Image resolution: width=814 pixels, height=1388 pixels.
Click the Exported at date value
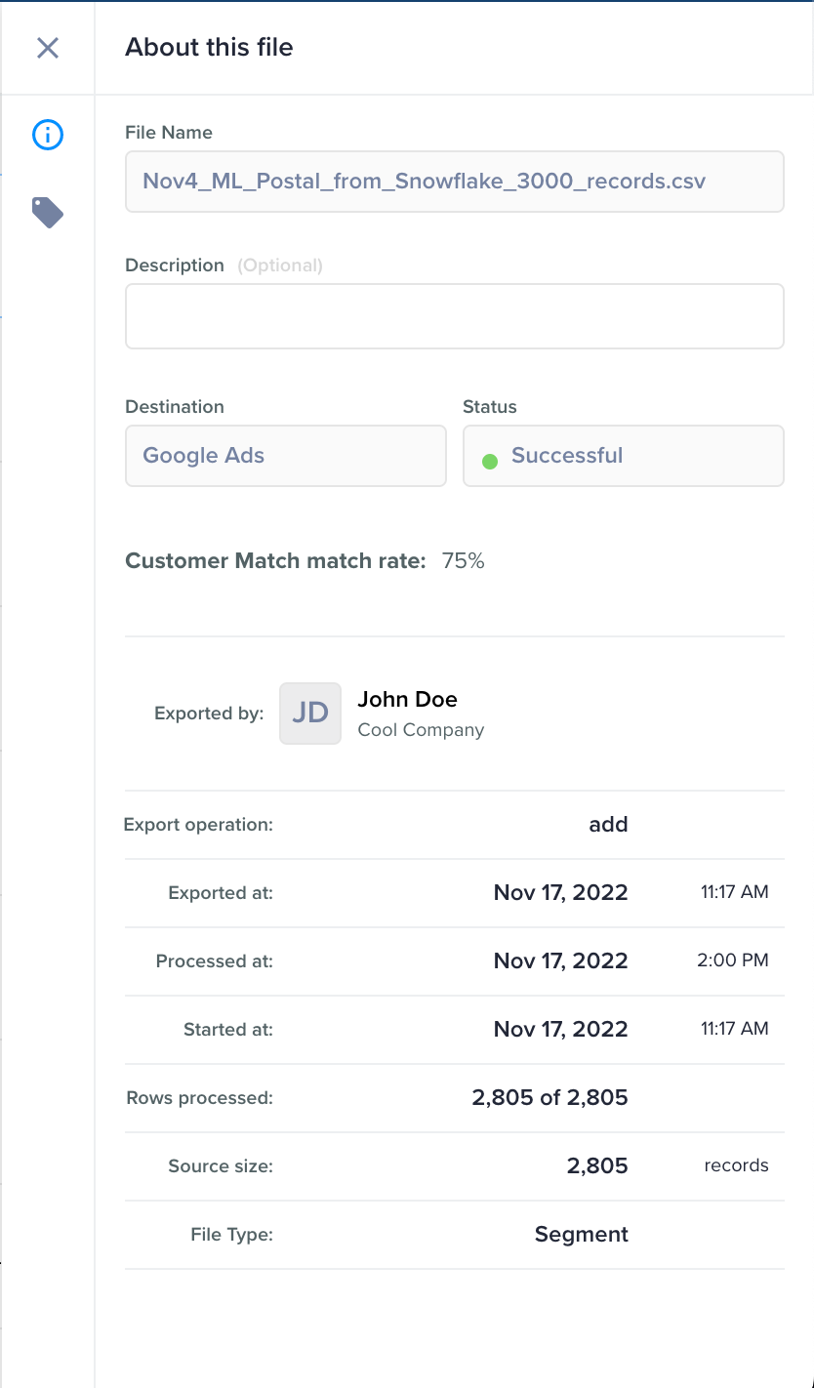point(560,893)
